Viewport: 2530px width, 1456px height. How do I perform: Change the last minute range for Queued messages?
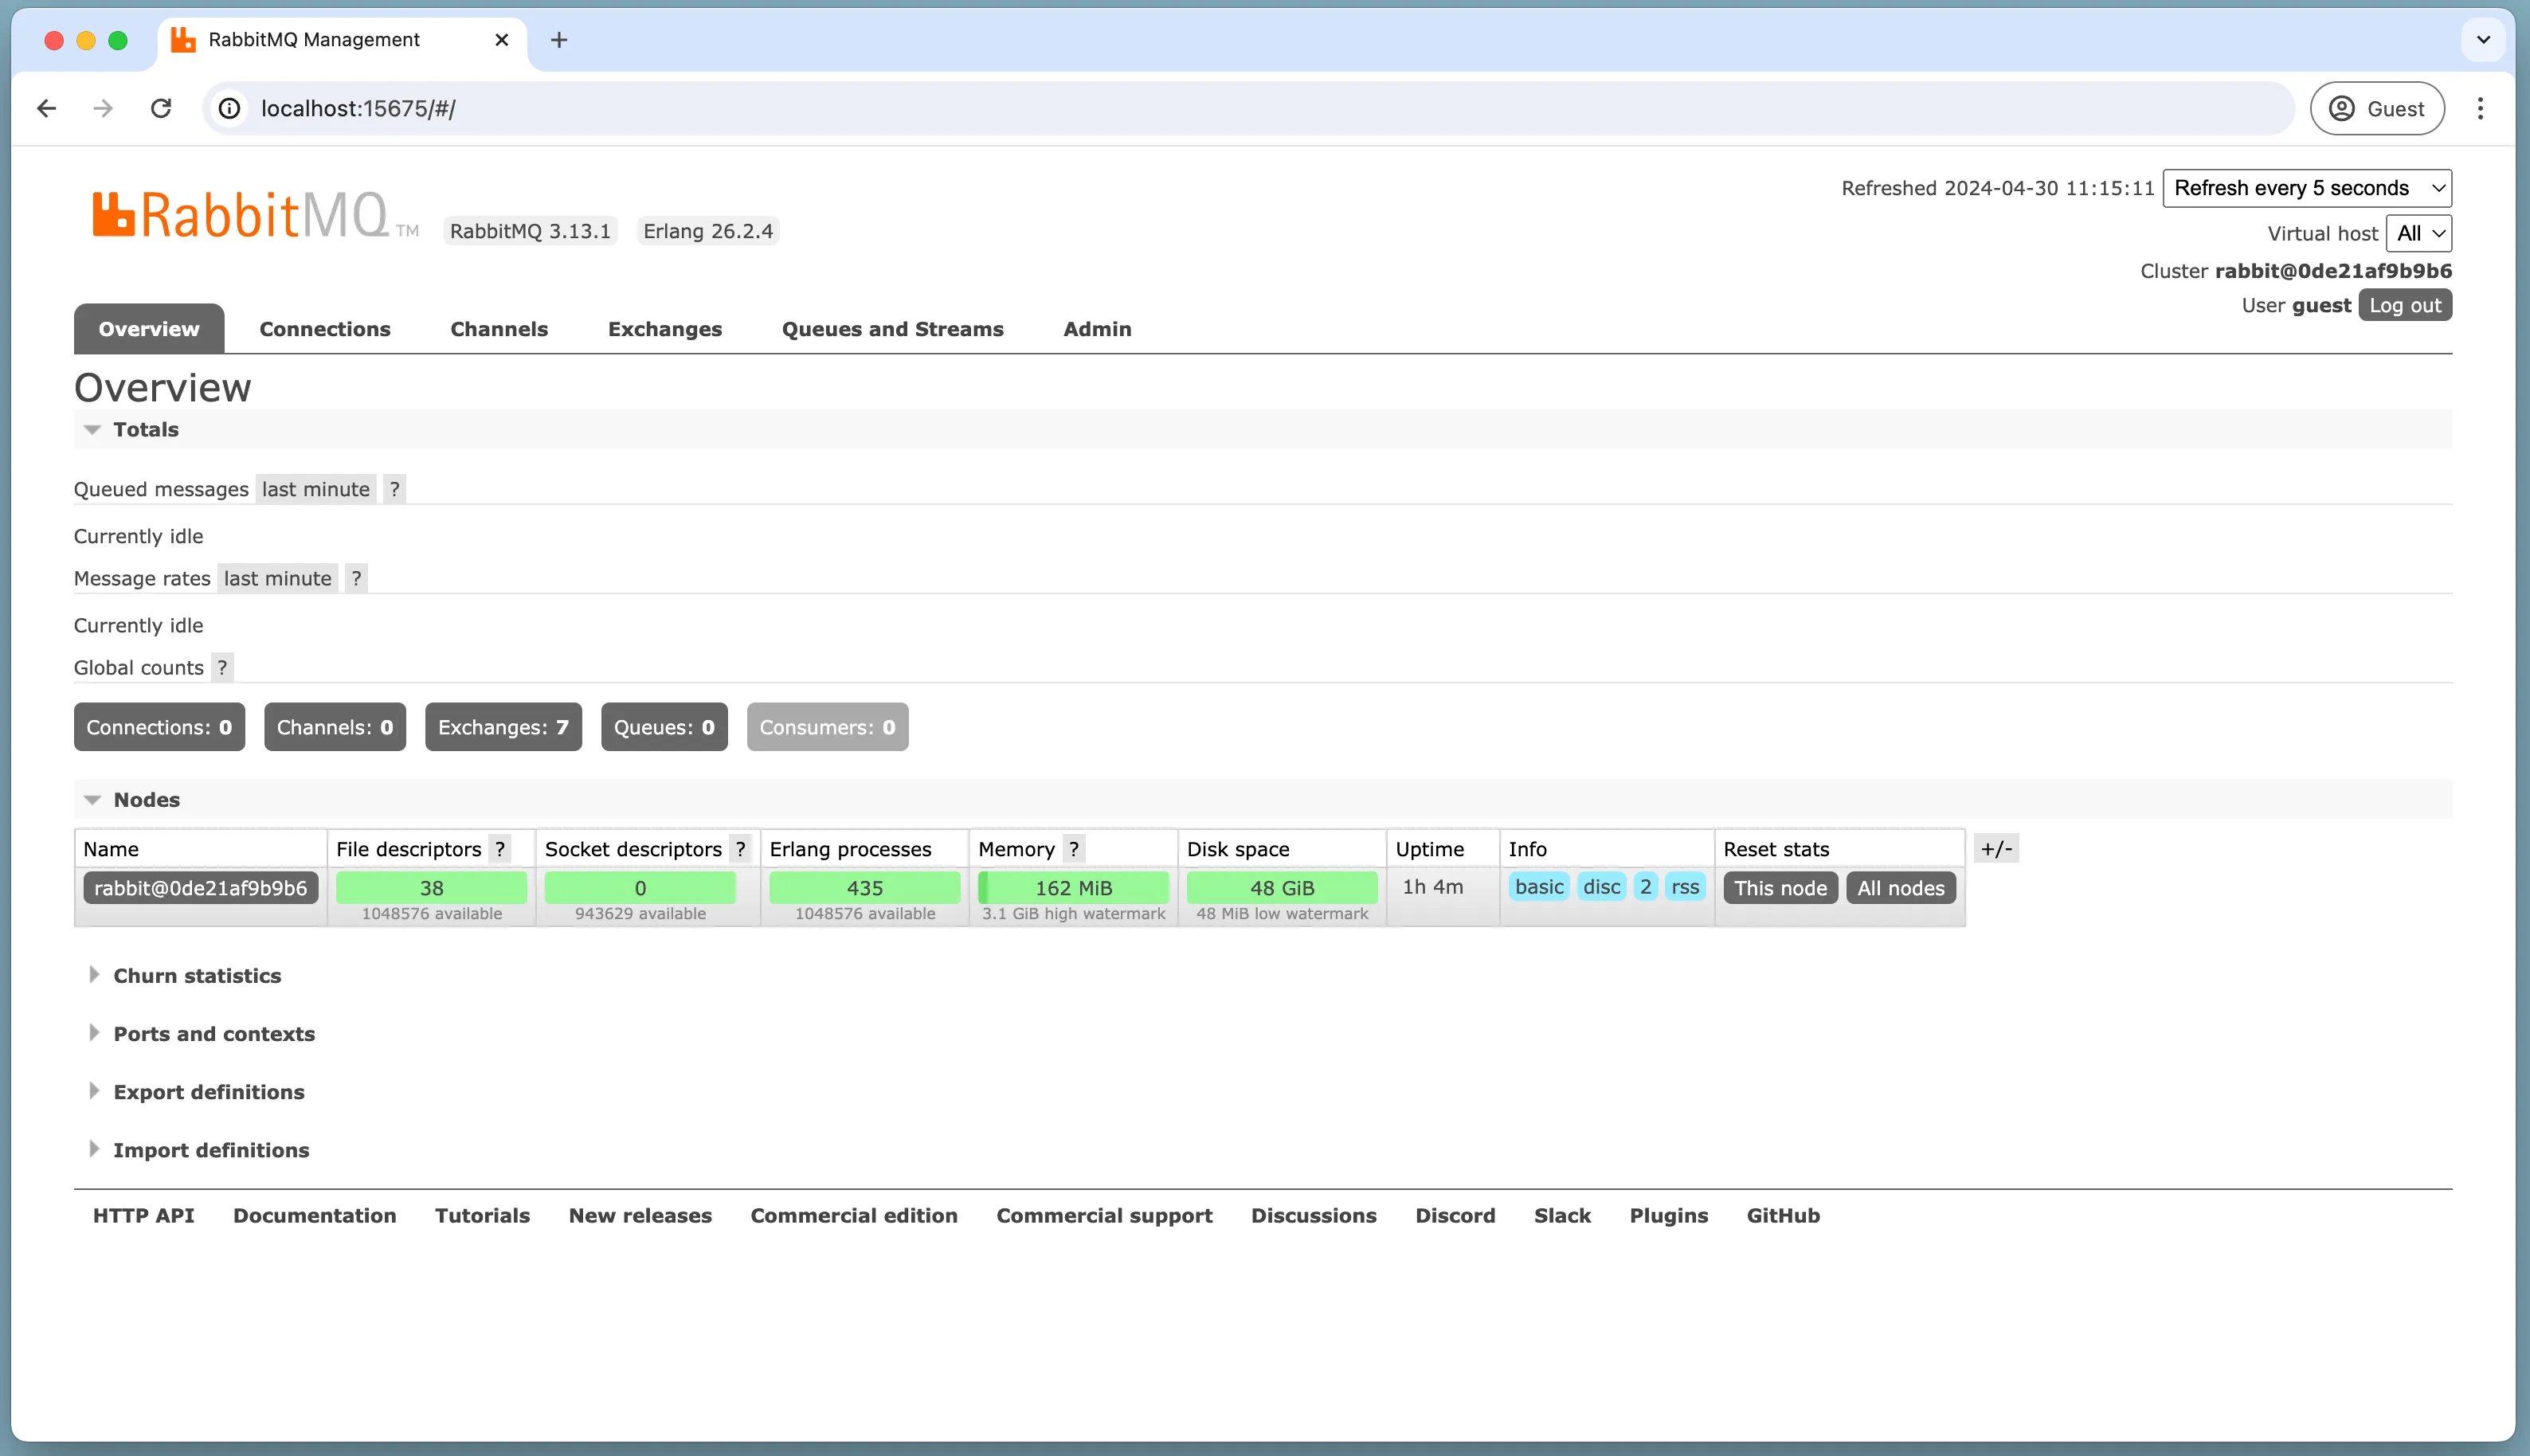tap(316, 489)
